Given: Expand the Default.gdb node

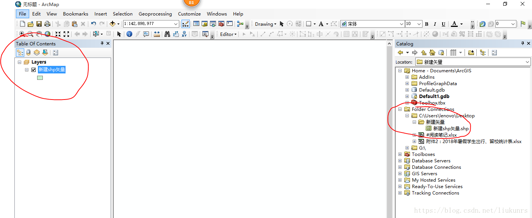Looking at the screenshot, I should (x=407, y=90).
